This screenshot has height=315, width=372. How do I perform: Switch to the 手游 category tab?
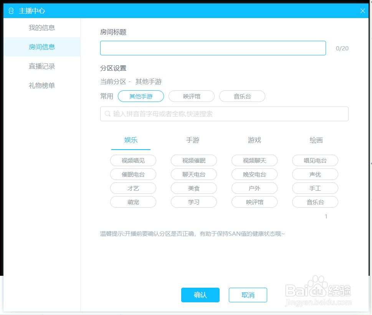click(193, 140)
